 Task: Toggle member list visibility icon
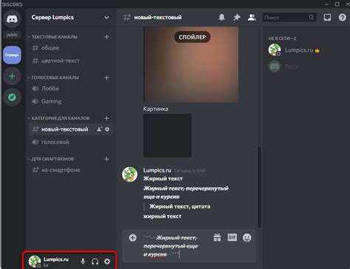pyautogui.click(x=252, y=17)
